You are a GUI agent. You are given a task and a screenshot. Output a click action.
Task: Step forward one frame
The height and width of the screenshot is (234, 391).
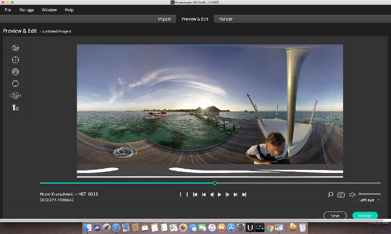(x=227, y=194)
